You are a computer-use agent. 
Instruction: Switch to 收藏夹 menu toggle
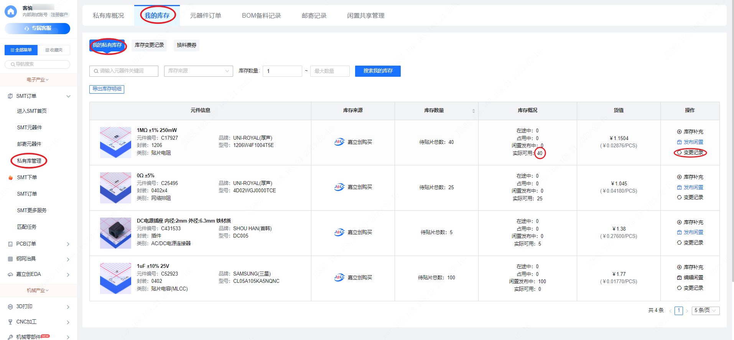coord(54,50)
